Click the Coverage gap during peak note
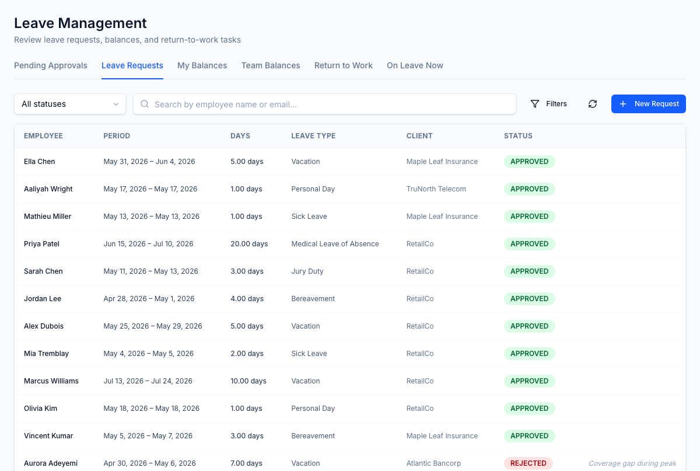Image resolution: width=700 pixels, height=471 pixels. click(x=632, y=463)
